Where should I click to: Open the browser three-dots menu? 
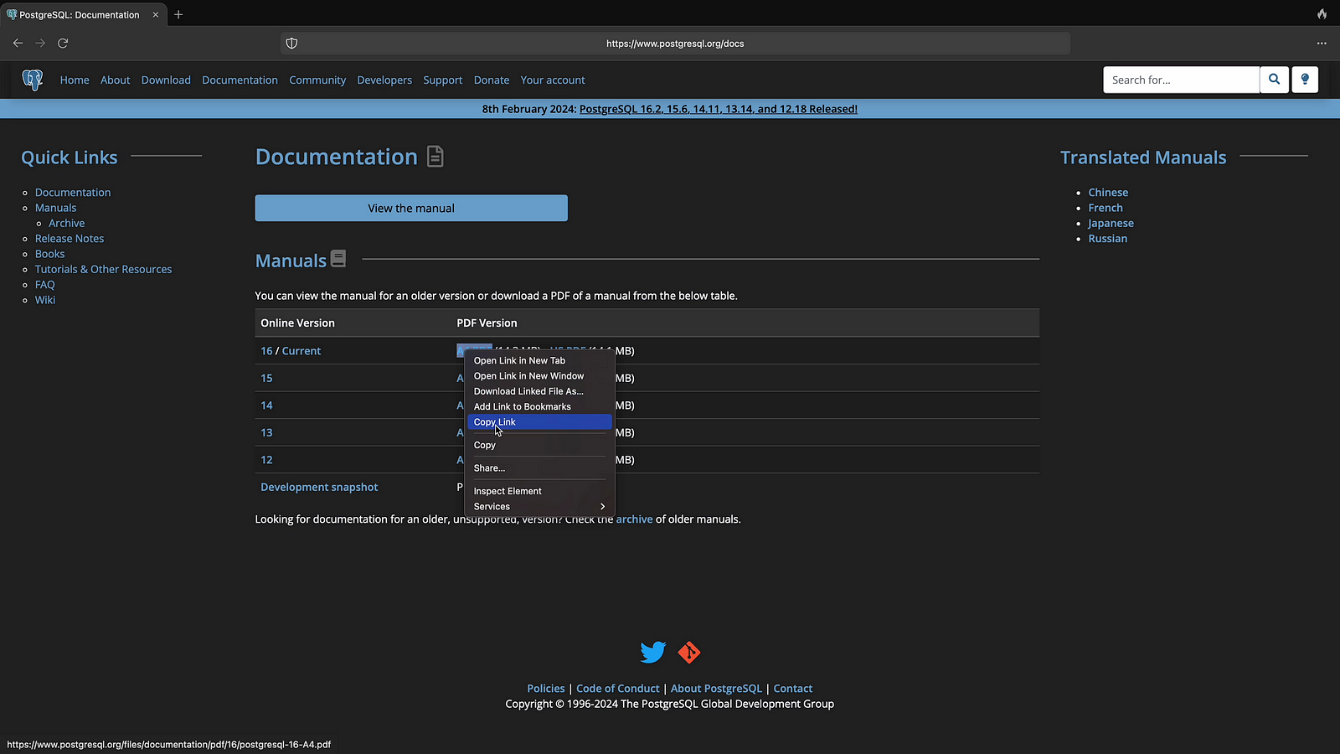(1322, 43)
